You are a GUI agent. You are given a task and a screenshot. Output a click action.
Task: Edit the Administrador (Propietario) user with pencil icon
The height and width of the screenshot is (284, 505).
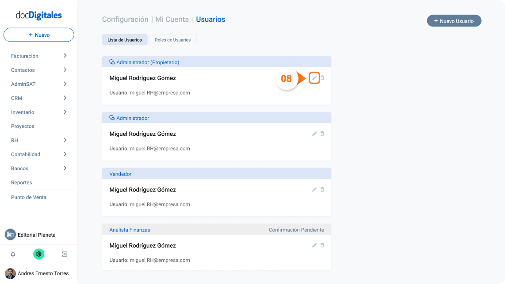pos(314,78)
